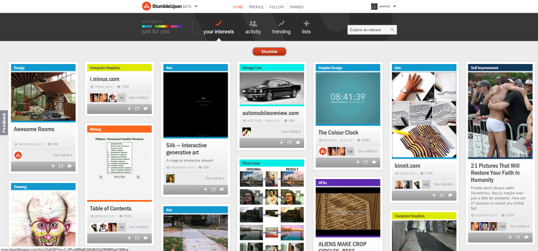
Task: Open the 08:41:39 clock thumbnail
Action: 348,99
